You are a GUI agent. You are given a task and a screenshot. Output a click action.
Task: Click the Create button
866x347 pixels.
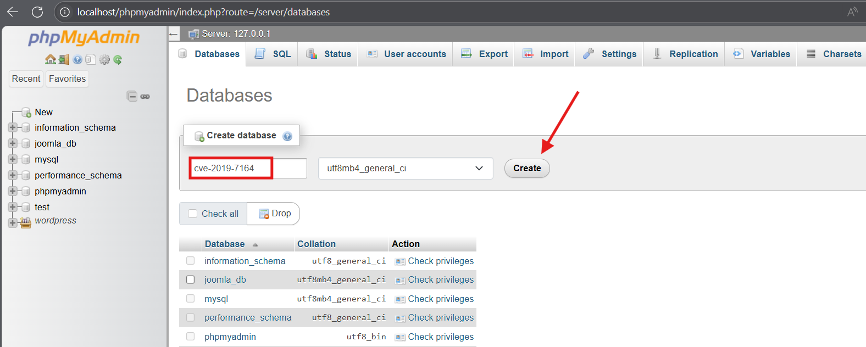[x=527, y=168]
